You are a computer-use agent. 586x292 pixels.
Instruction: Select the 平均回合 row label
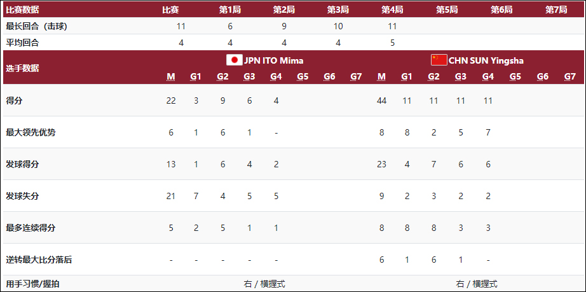pyautogui.click(x=22, y=43)
